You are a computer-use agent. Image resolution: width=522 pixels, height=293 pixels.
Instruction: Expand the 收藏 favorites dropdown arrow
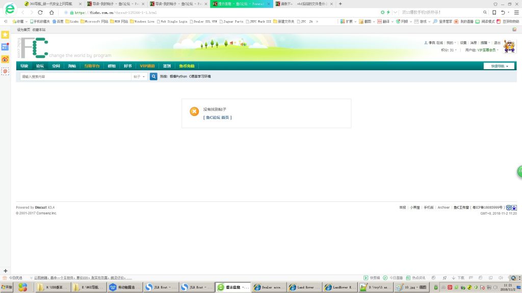click(27, 21)
